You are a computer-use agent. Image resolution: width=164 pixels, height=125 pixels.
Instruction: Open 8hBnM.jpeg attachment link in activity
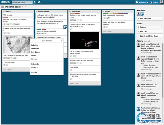(155, 99)
